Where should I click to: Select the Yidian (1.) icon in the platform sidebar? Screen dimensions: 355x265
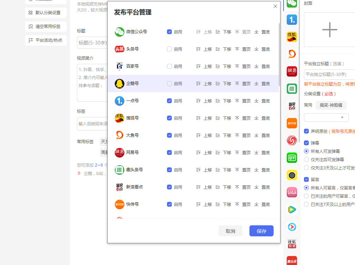(292, 19)
